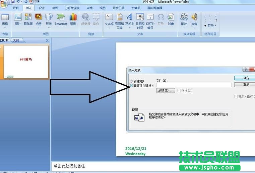Click the Object (对象) icon
Screen dimensions: 255x173
[x=171, y=17]
